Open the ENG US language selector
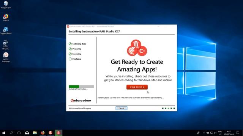This screenshot has width=243, height=136. point(220,133)
